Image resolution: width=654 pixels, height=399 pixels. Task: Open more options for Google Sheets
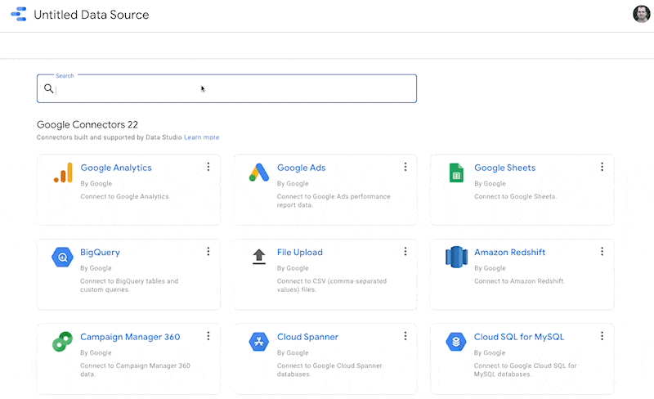tap(602, 167)
